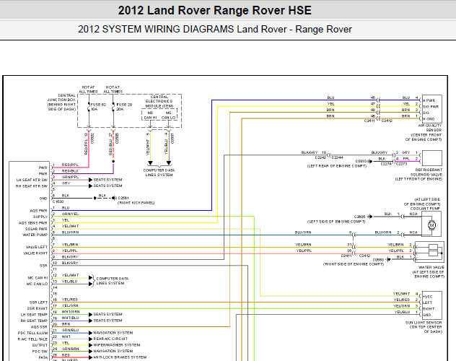Image resolution: width=456 pixels, height=361 pixels.
Task: Click the "SSR RIGHT" pin label
Action: click(38, 308)
